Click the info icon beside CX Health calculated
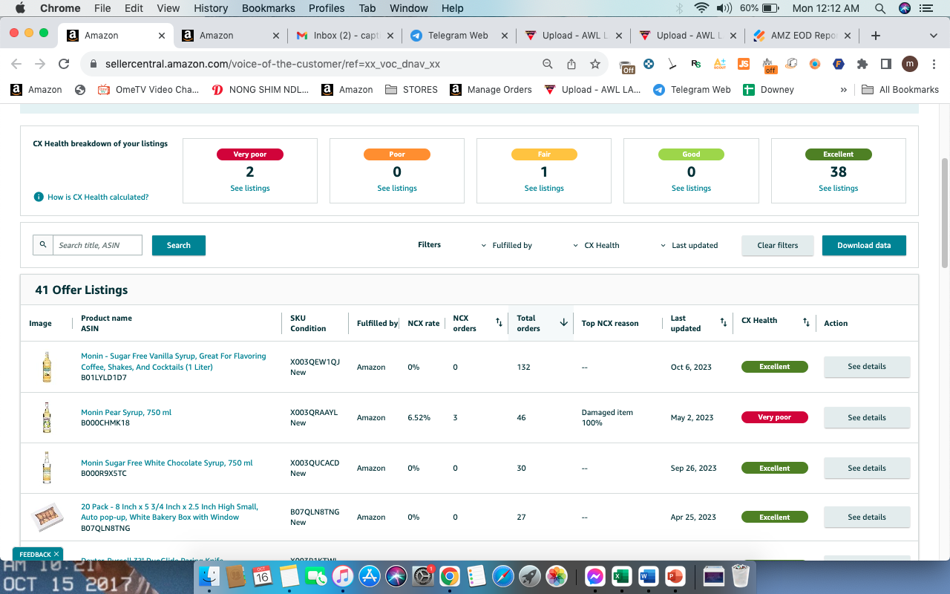The height and width of the screenshot is (594, 950). [x=39, y=197]
